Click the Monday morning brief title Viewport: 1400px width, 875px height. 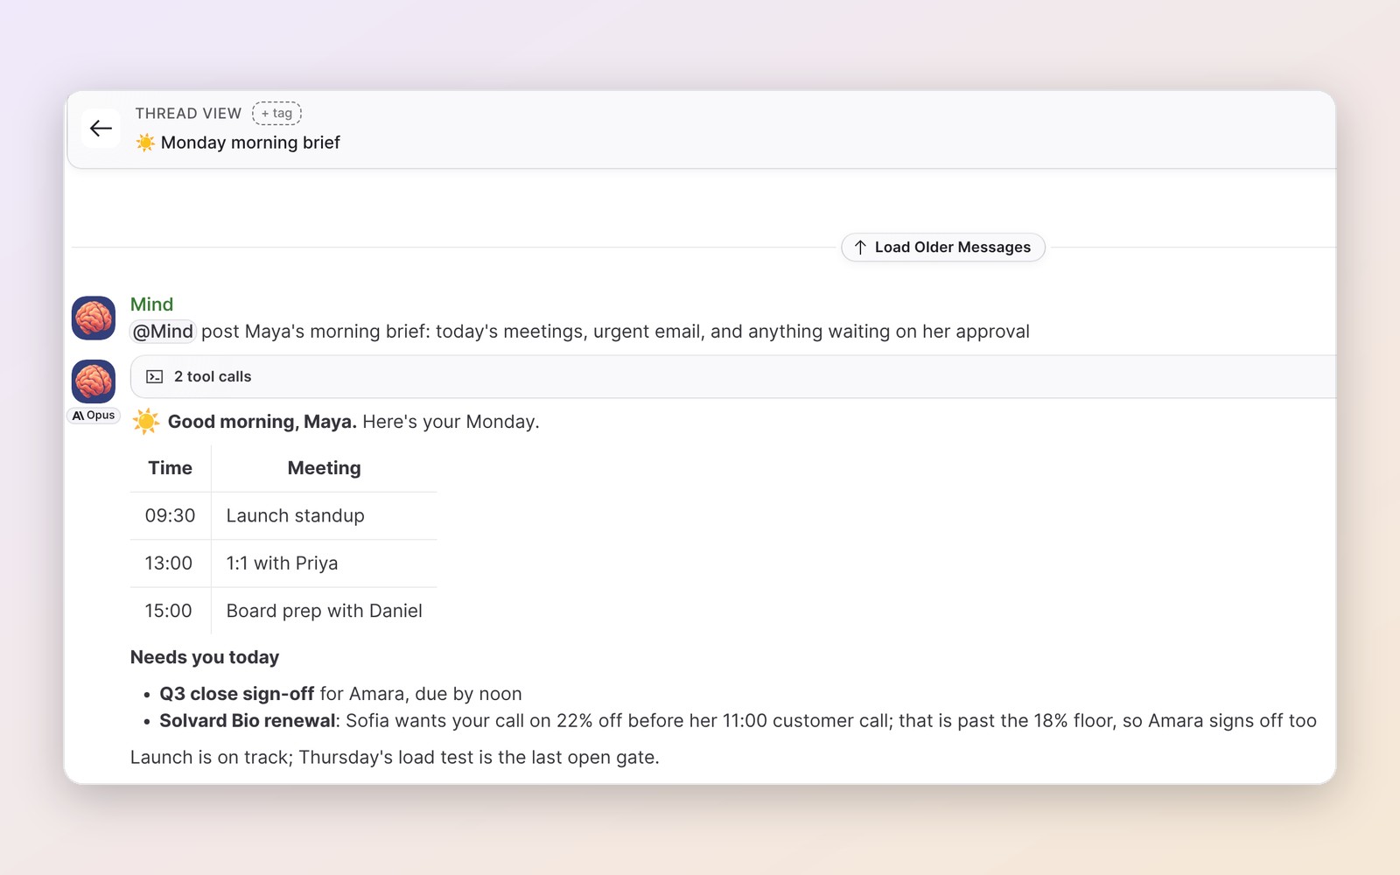250,143
